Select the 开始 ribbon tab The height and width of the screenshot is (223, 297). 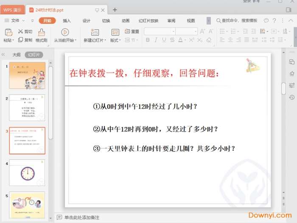tap(47, 20)
